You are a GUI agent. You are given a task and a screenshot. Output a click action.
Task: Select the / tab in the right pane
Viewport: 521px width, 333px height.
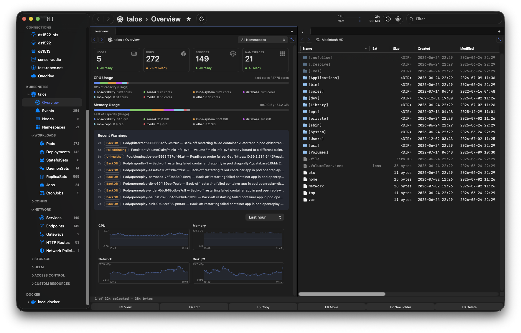(304, 31)
